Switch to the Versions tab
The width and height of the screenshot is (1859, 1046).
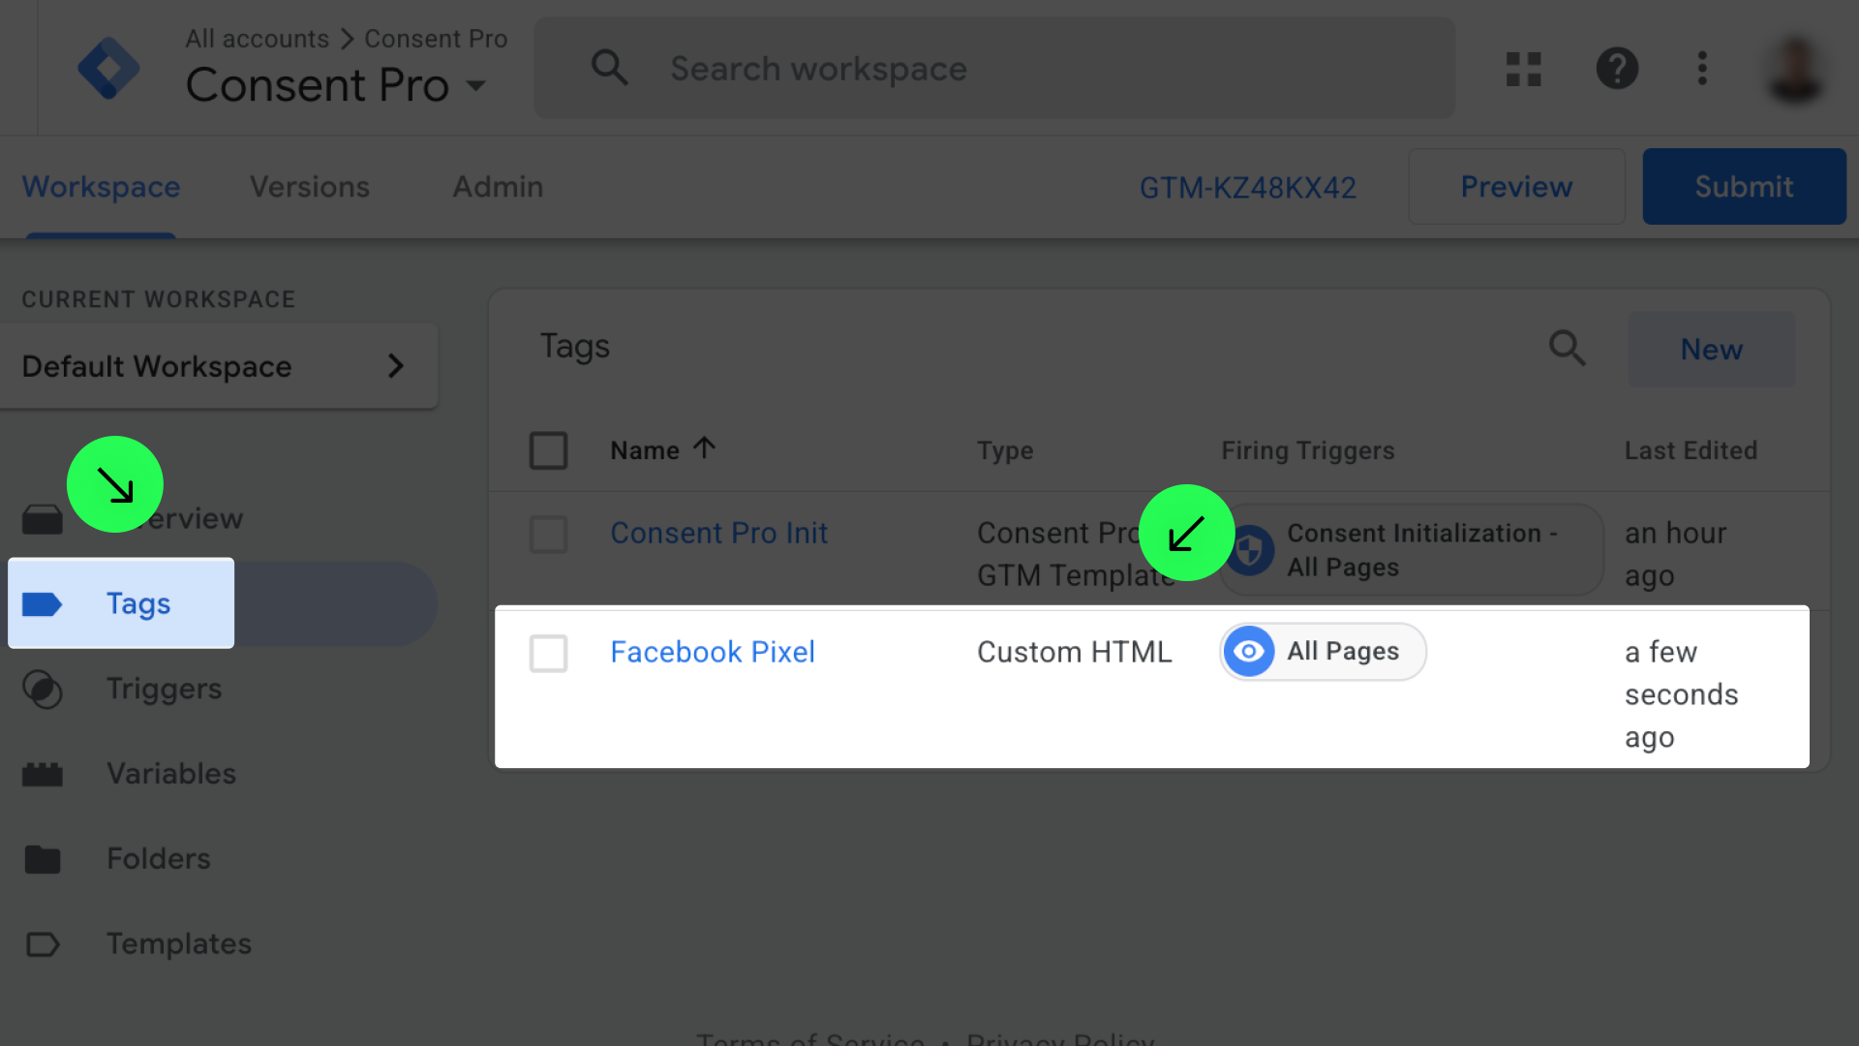[310, 187]
